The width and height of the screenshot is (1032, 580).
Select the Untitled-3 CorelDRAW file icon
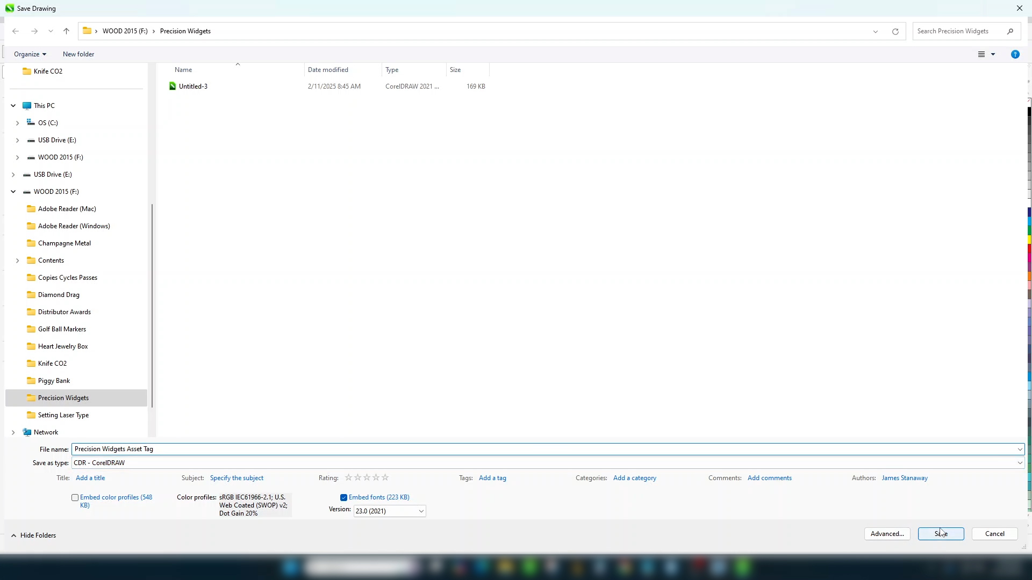coord(173,86)
